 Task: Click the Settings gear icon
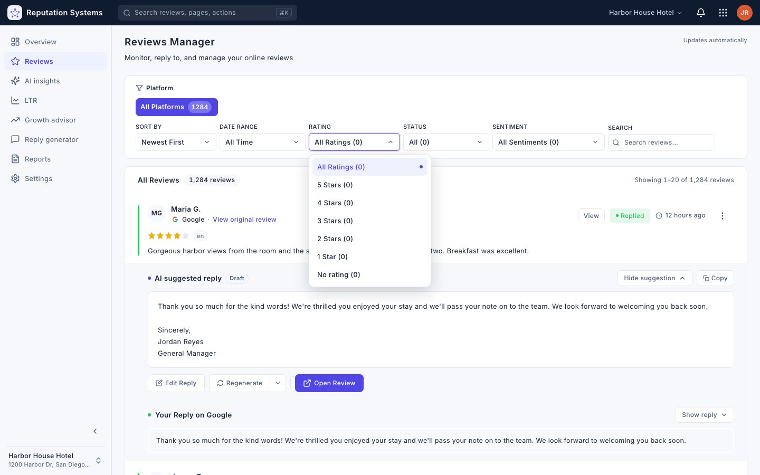pyautogui.click(x=15, y=178)
